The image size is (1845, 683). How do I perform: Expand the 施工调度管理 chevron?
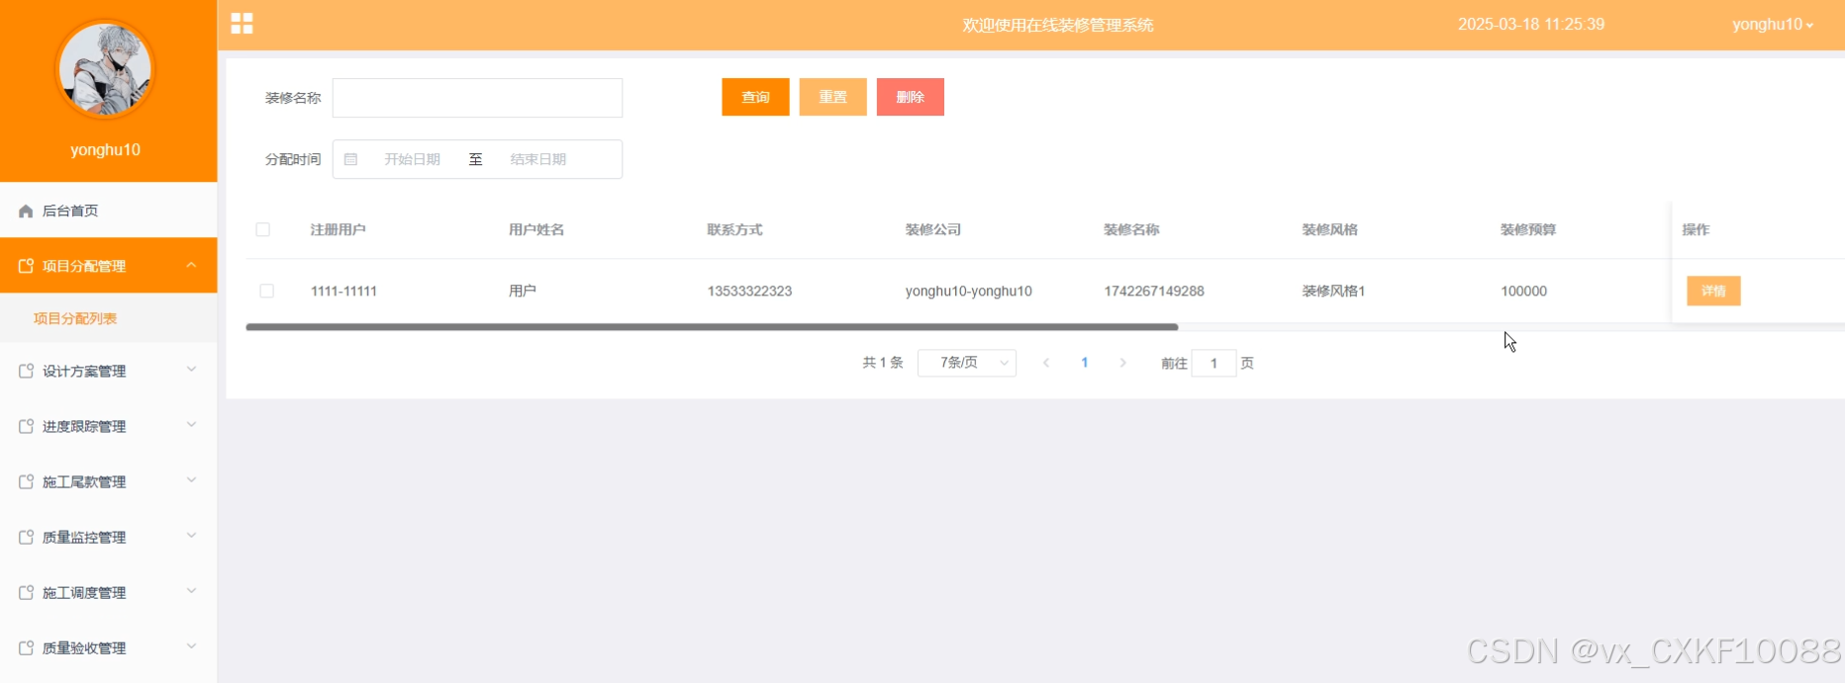[191, 591]
